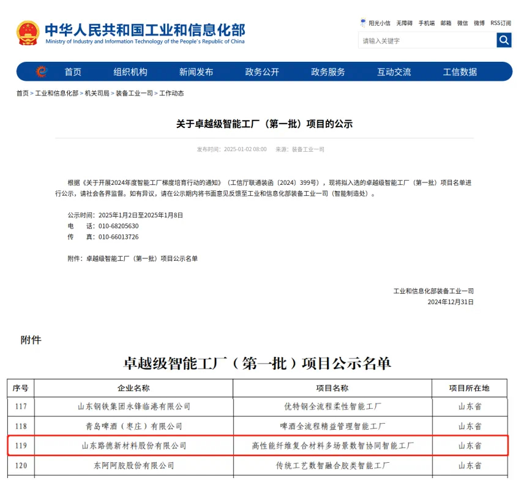Open the 政务服务 navigation item
This screenshot has width=524, height=483.
tap(328, 72)
